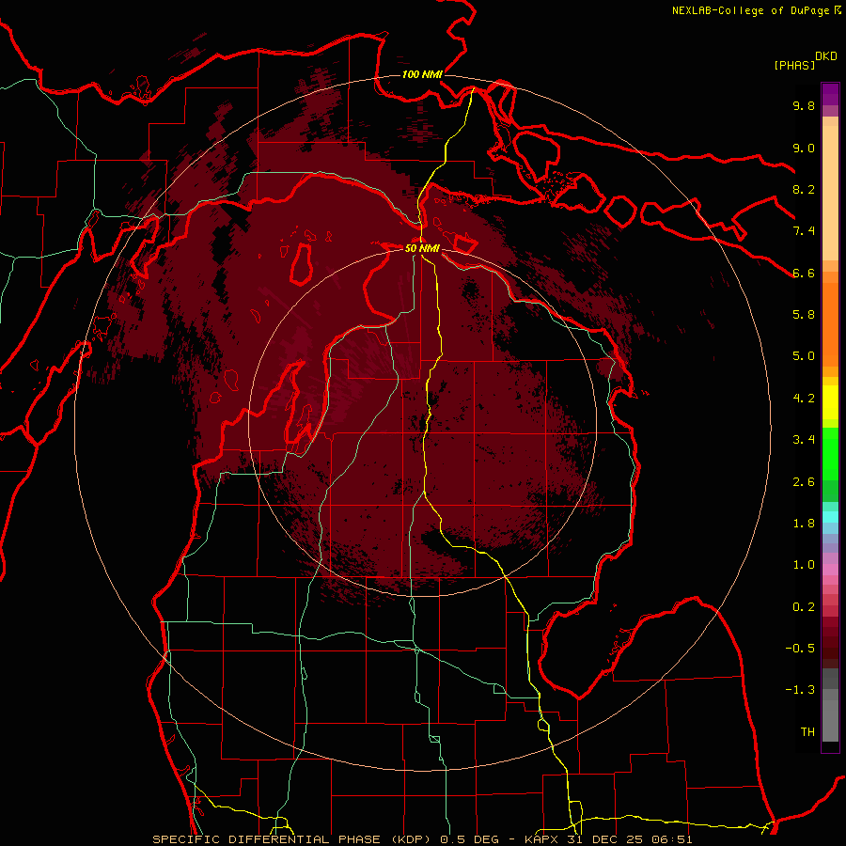The image size is (846, 846).
Task: Click the 4.2 color scale value
Action: click(x=804, y=399)
